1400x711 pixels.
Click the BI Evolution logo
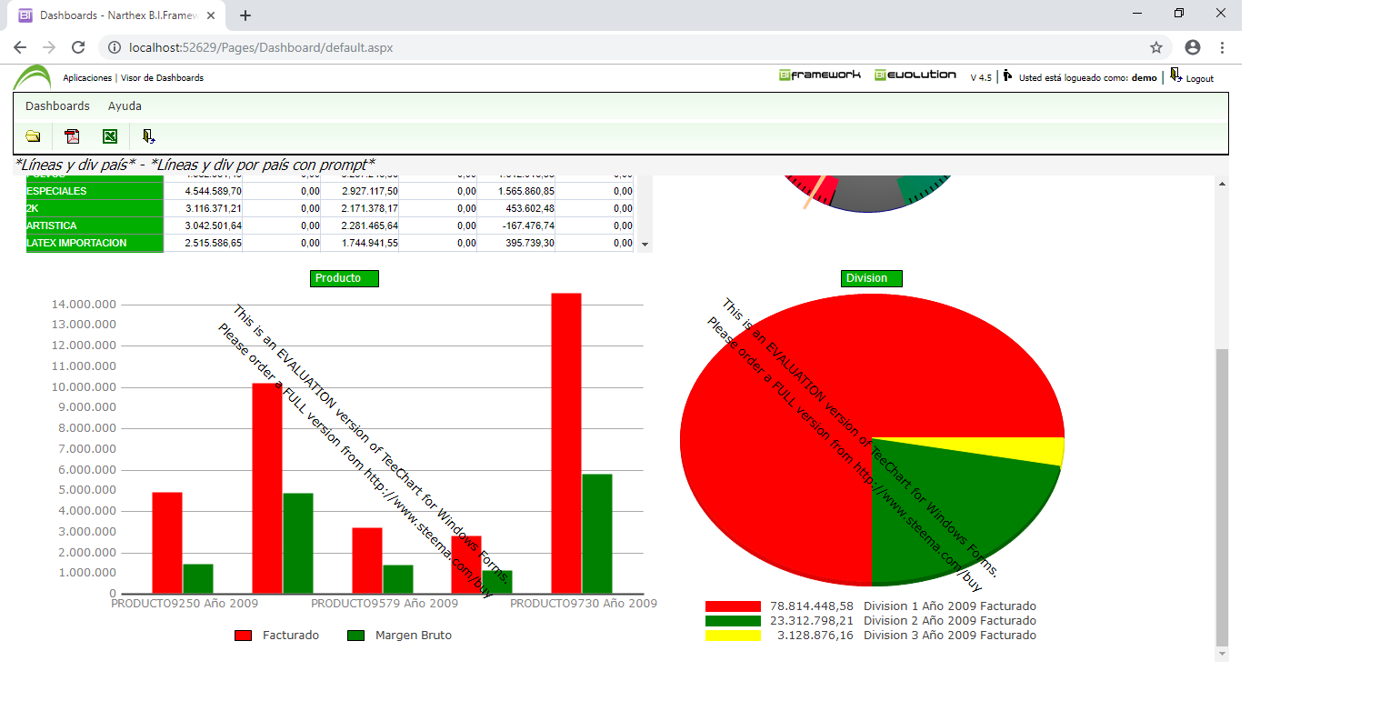915,75
